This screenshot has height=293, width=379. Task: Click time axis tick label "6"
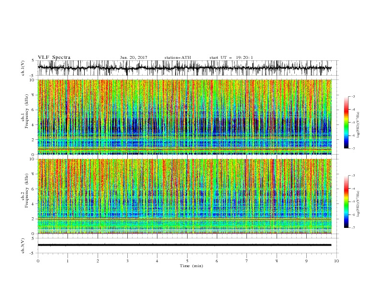pyautogui.click(x=217, y=261)
